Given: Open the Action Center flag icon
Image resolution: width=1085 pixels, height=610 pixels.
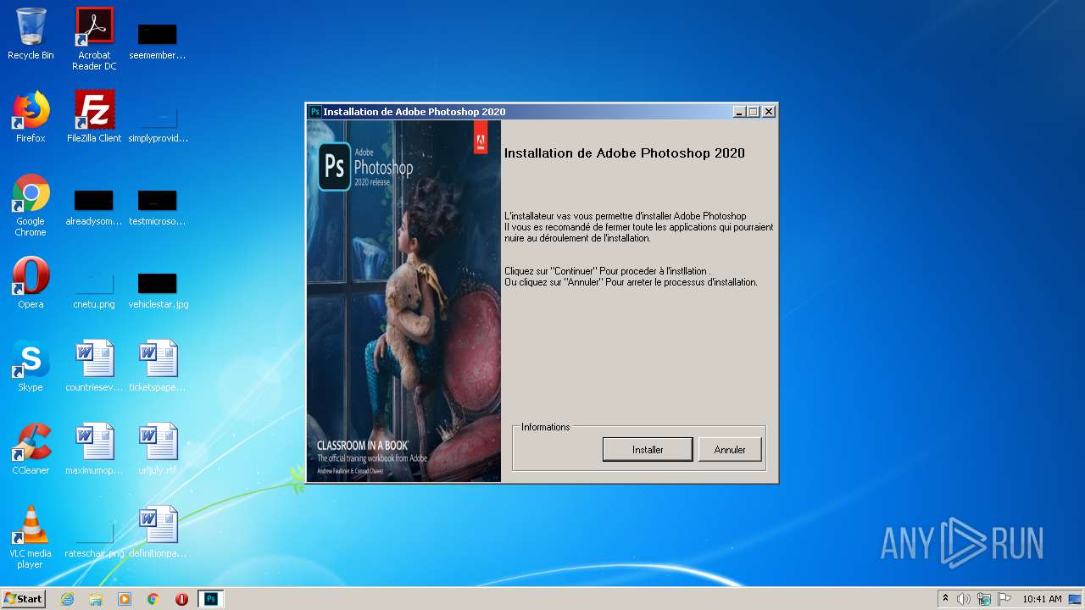Looking at the screenshot, I should 1004,599.
